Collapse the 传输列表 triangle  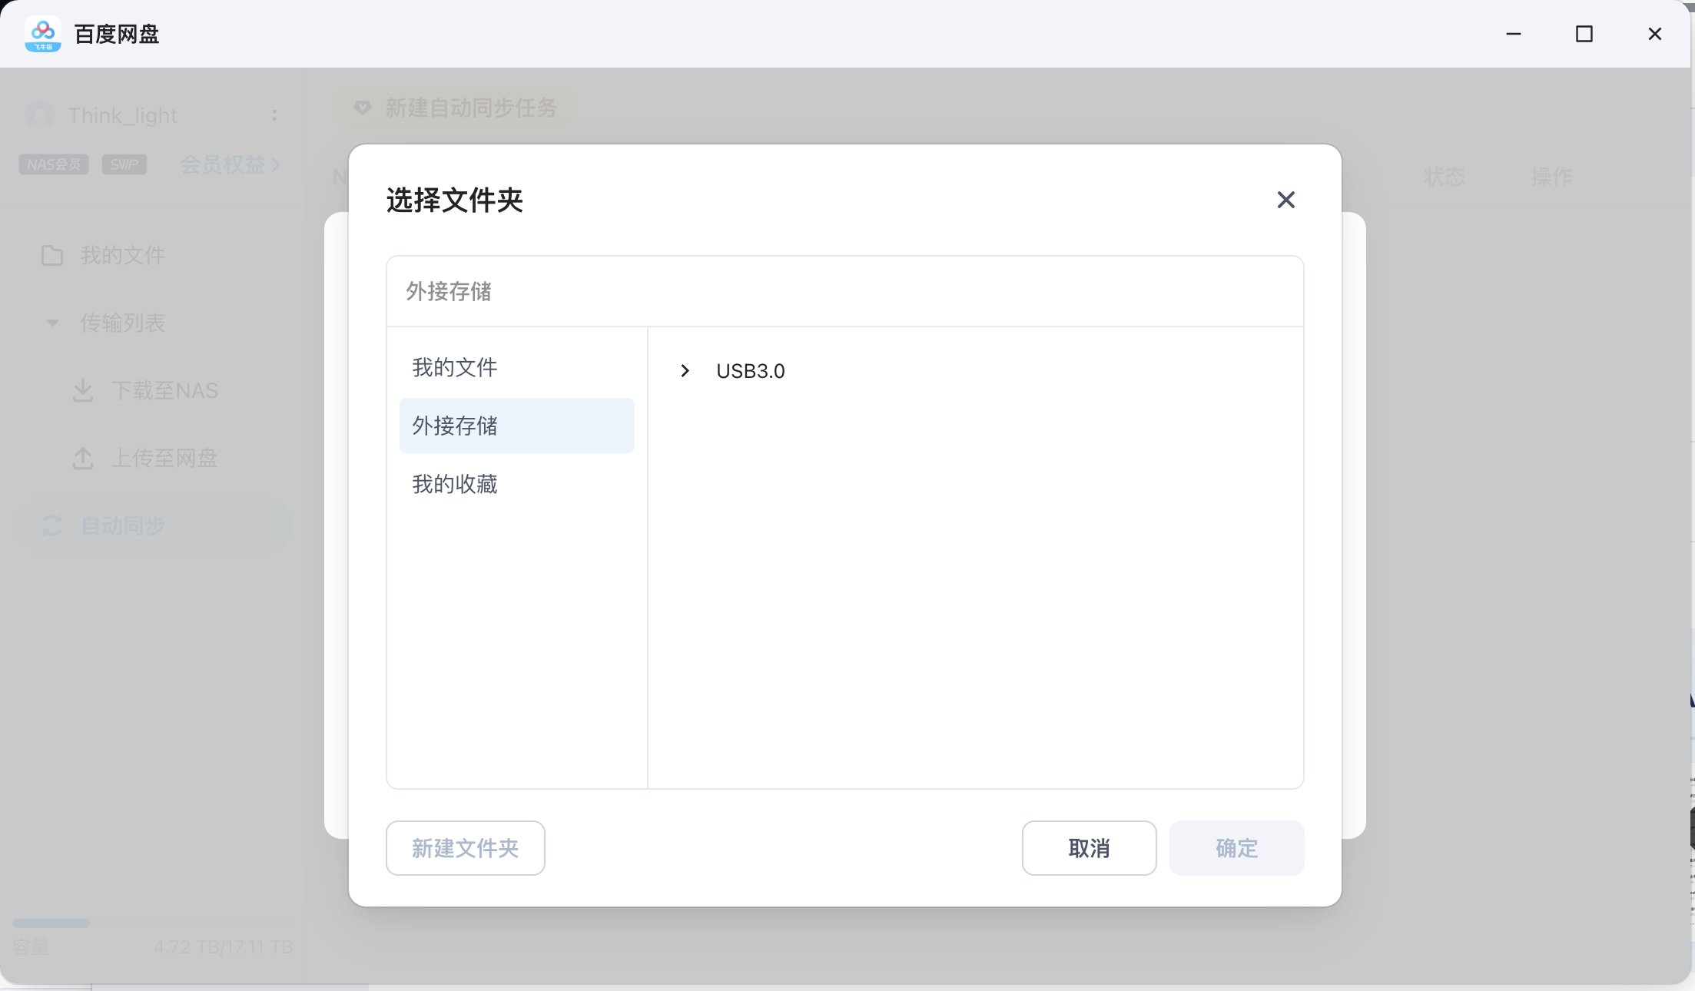click(52, 323)
